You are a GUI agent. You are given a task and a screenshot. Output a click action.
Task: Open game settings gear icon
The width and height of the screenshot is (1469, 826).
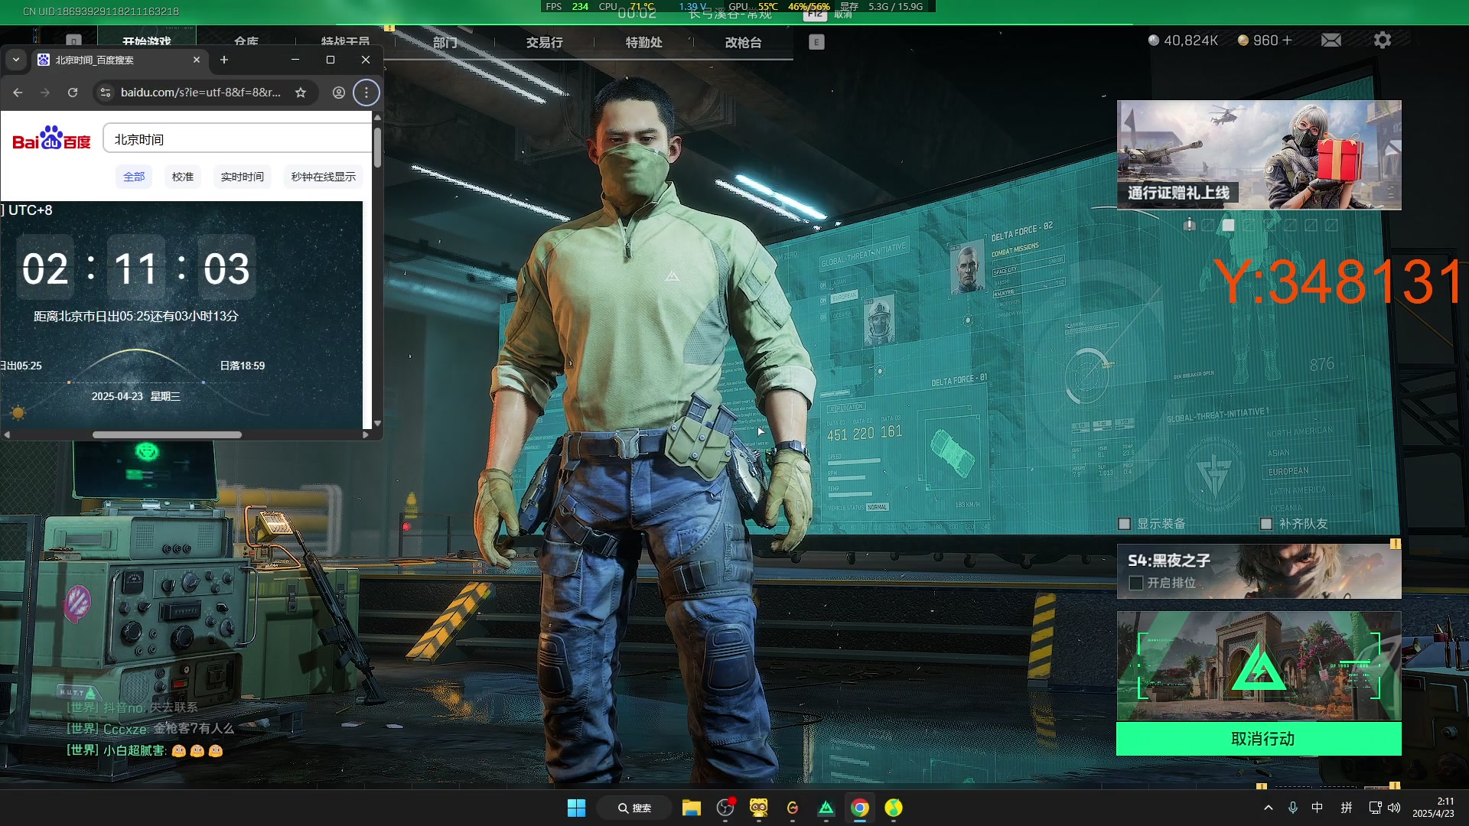(1382, 40)
